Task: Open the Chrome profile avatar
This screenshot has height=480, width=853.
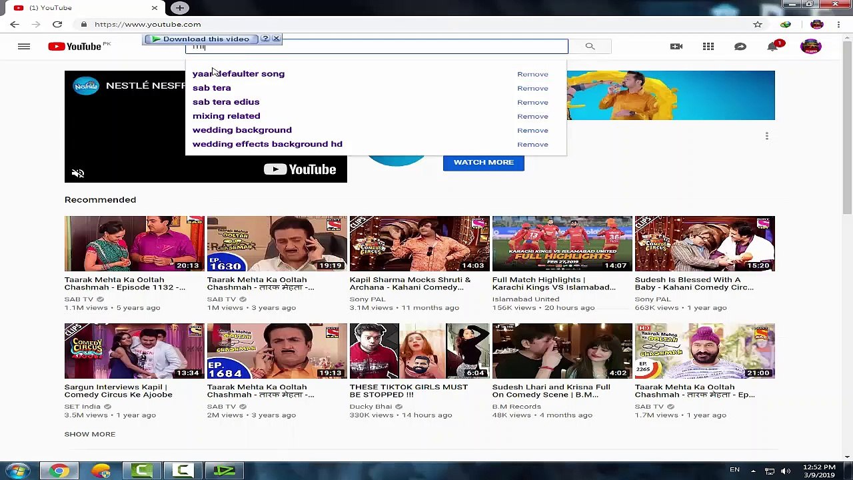Action: [x=817, y=24]
